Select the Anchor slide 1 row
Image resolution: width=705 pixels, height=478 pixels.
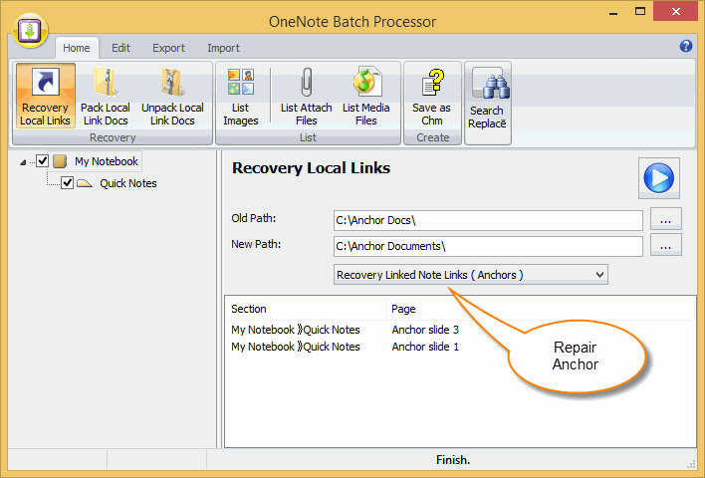point(460,347)
